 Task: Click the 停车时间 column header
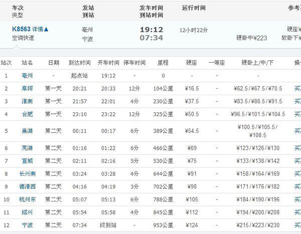134,63
